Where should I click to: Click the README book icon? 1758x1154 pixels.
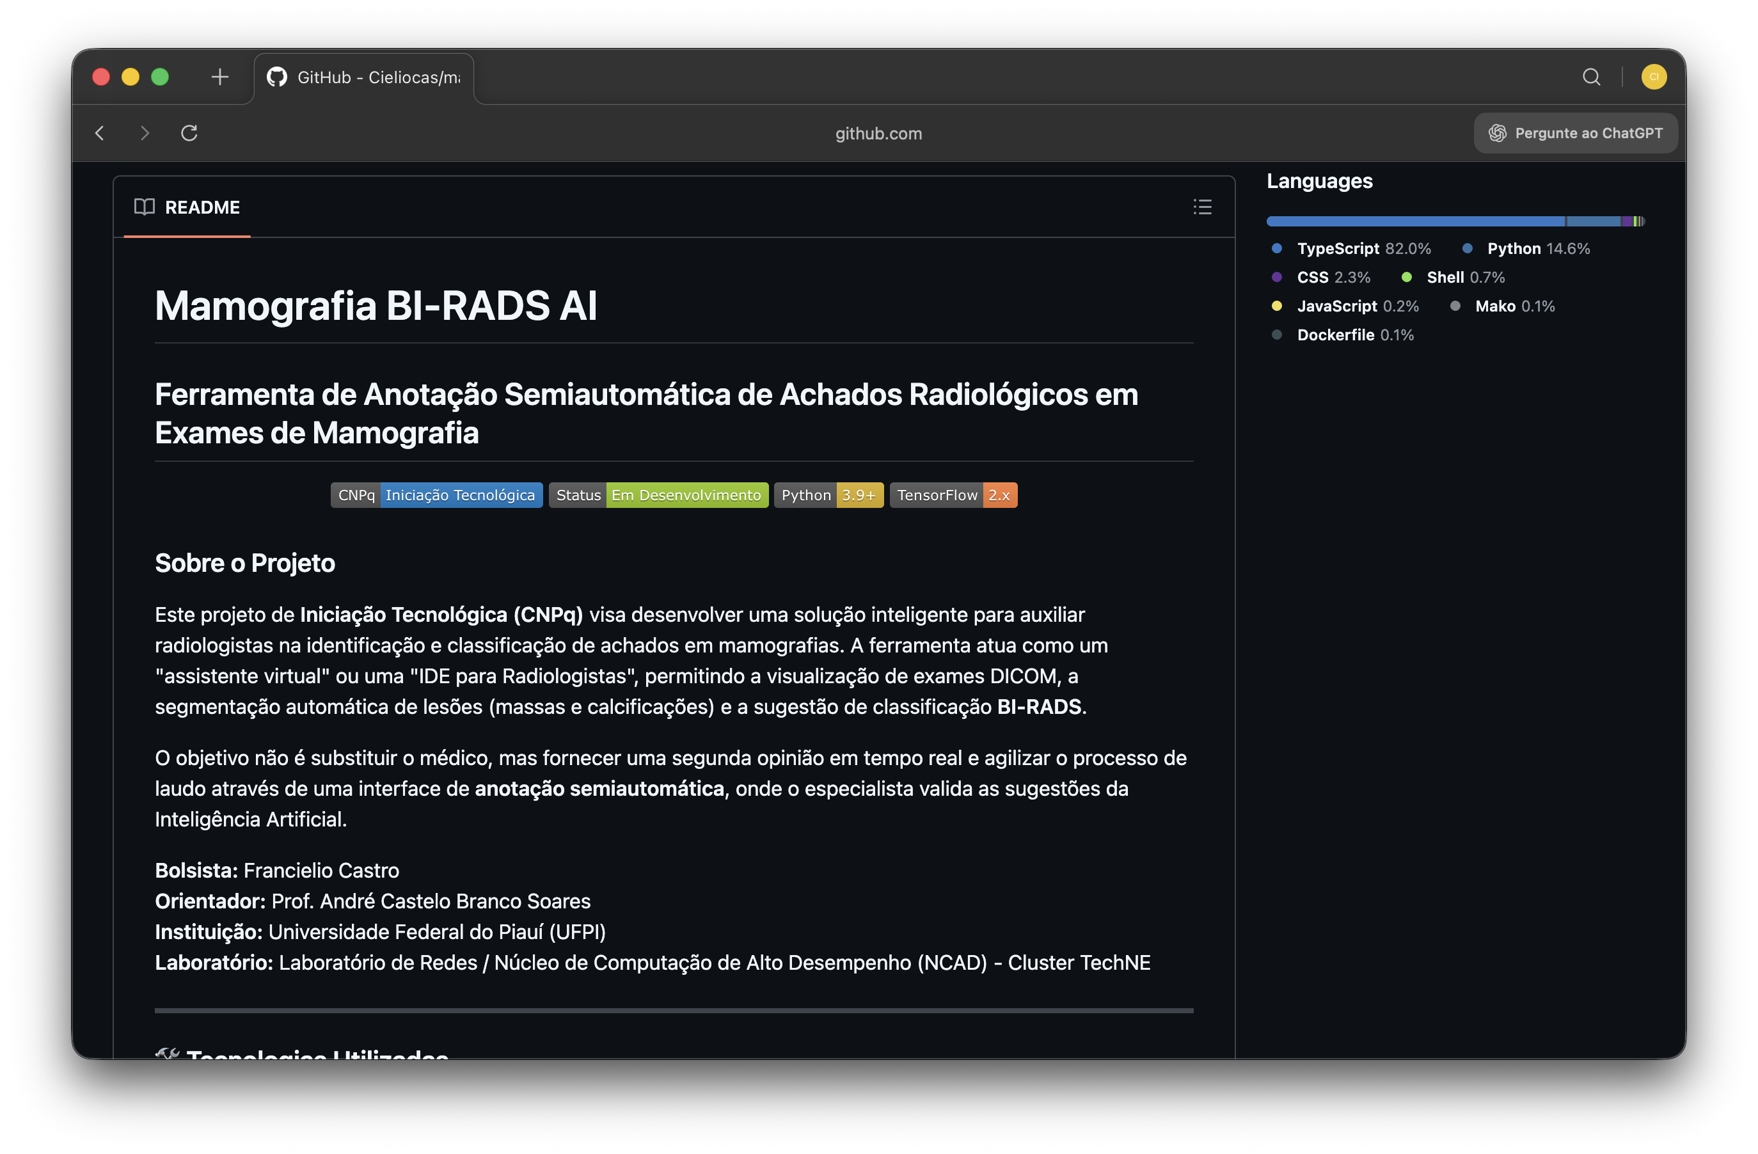(x=145, y=208)
